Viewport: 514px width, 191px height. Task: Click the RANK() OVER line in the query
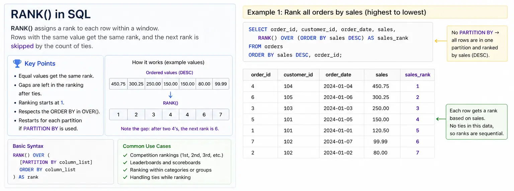pos(333,38)
